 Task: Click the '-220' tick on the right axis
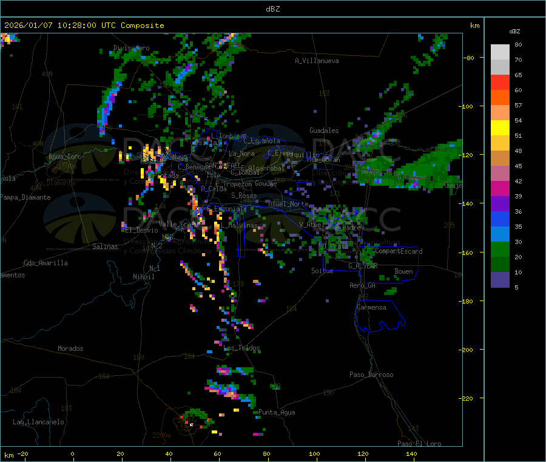[x=467, y=398]
